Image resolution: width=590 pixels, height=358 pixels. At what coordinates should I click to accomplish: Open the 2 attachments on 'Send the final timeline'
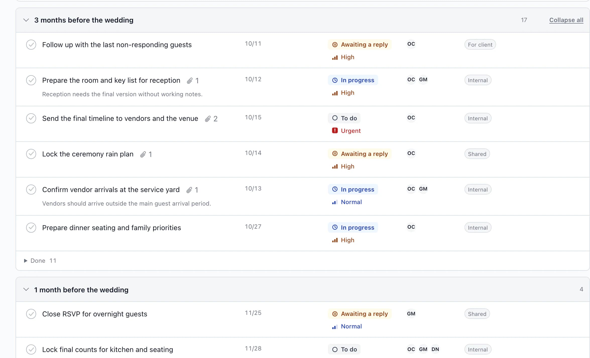(x=211, y=119)
